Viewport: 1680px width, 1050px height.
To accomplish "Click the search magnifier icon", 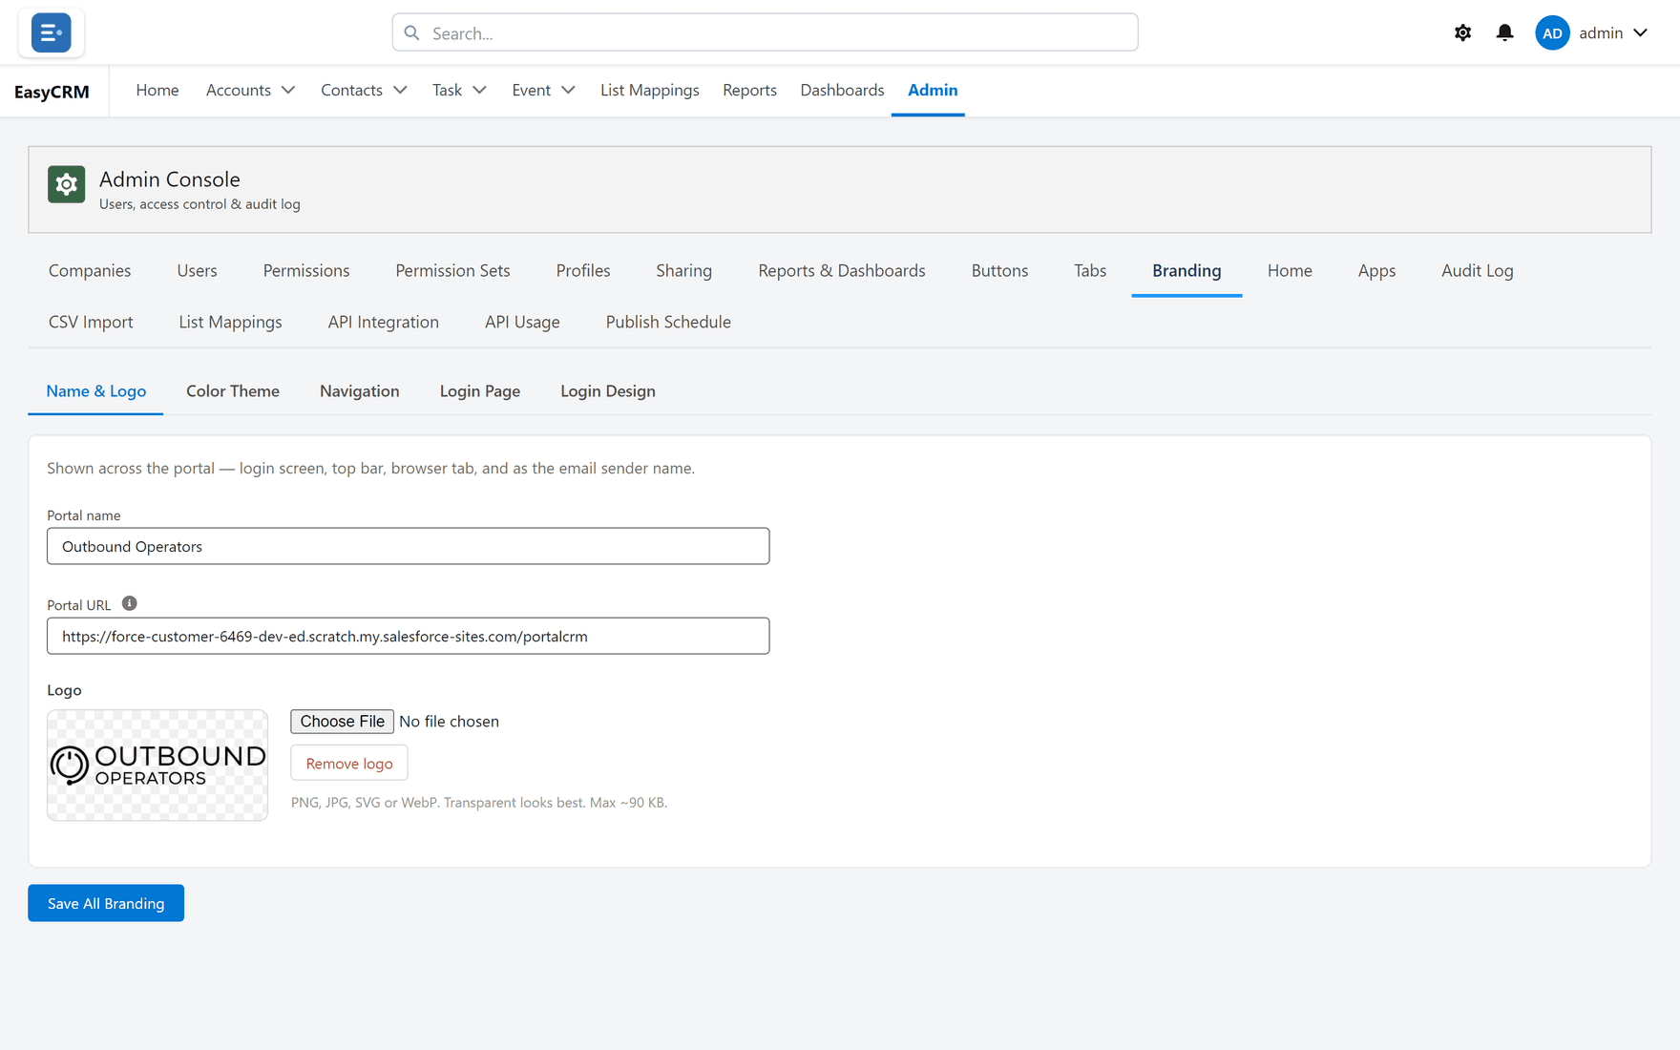I will (x=411, y=32).
